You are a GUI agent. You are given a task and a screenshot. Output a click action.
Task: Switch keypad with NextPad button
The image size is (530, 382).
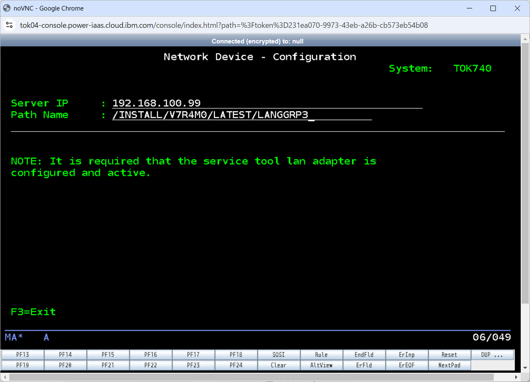tap(449, 365)
